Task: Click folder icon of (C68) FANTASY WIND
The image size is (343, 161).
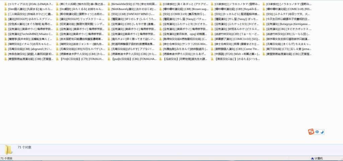Action: click(109, 14)
